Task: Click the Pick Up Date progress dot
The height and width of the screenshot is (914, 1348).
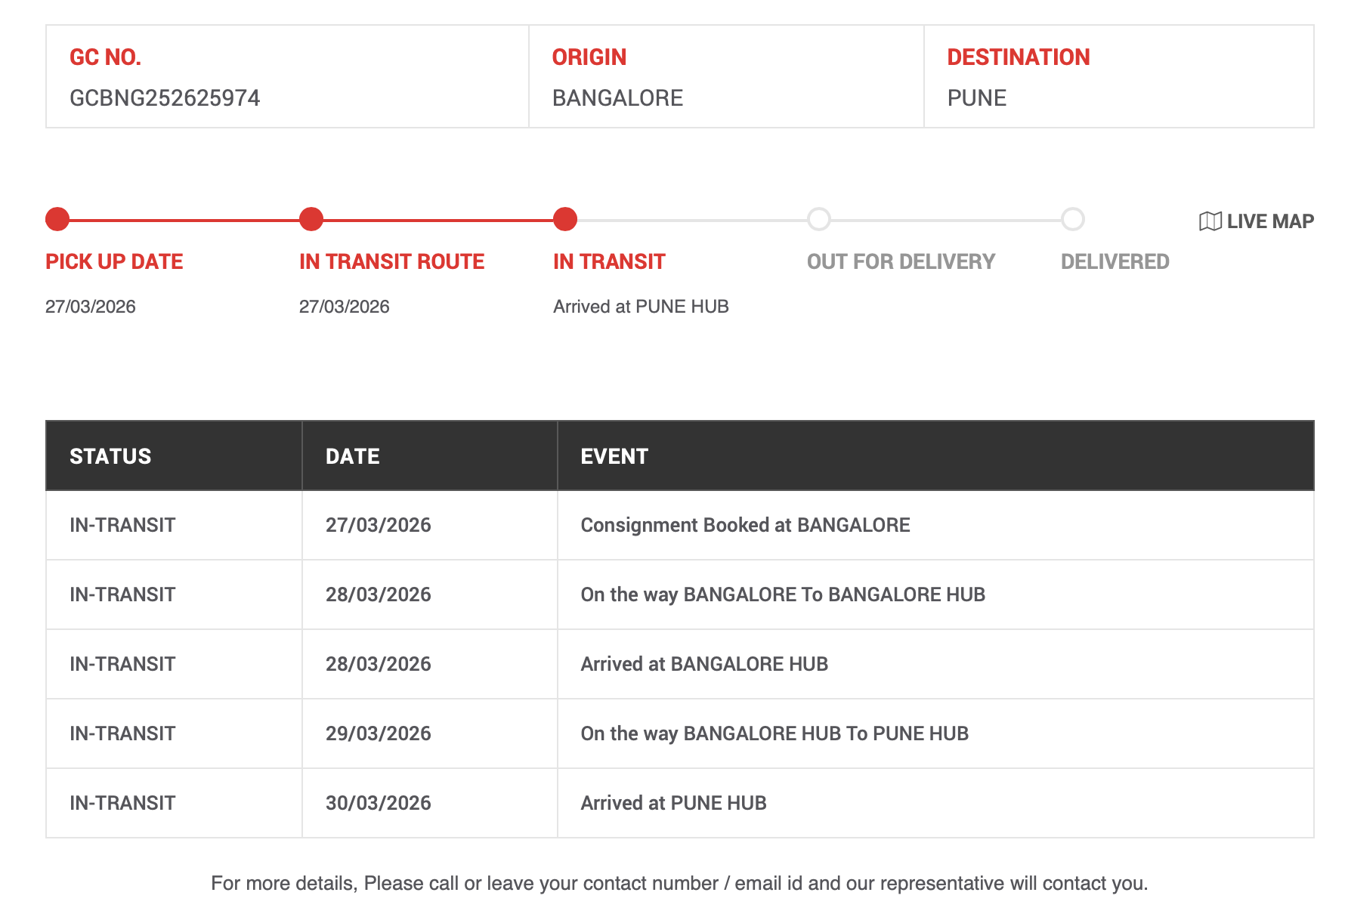Action: (x=57, y=219)
